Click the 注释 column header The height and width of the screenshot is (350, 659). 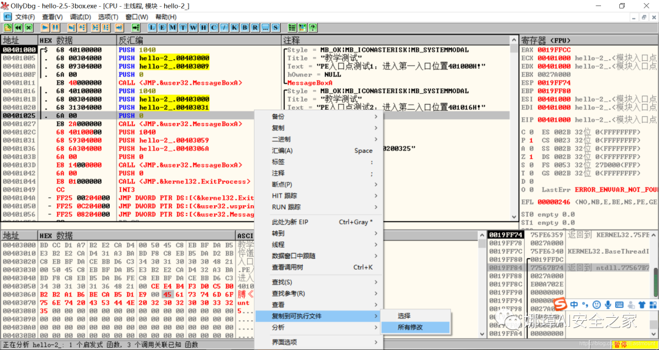396,40
